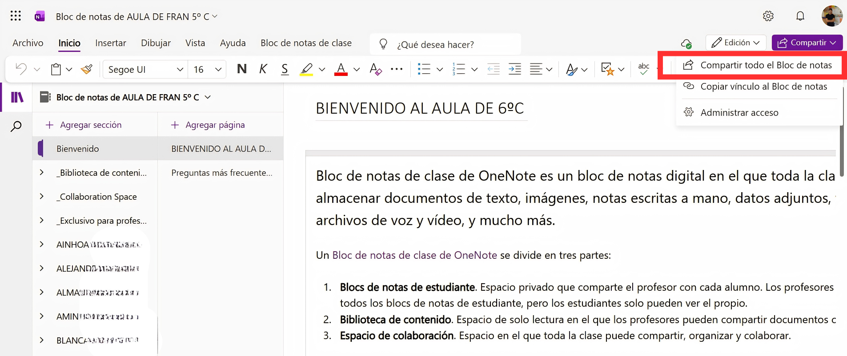Run the abc spelling check

point(644,69)
